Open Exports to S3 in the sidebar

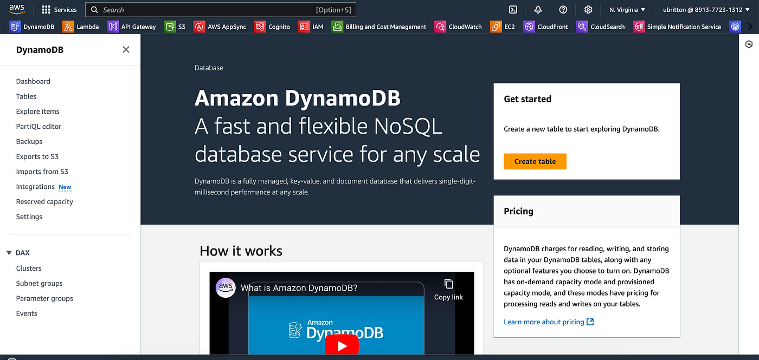click(x=37, y=156)
